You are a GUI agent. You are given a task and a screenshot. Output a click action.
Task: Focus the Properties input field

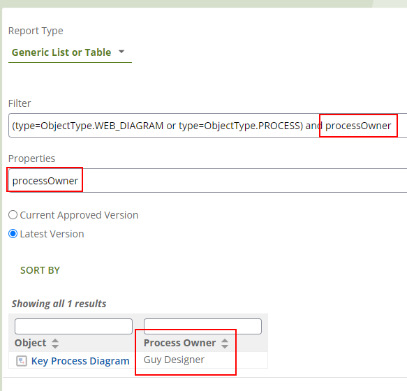pyautogui.click(x=207, y=181)
